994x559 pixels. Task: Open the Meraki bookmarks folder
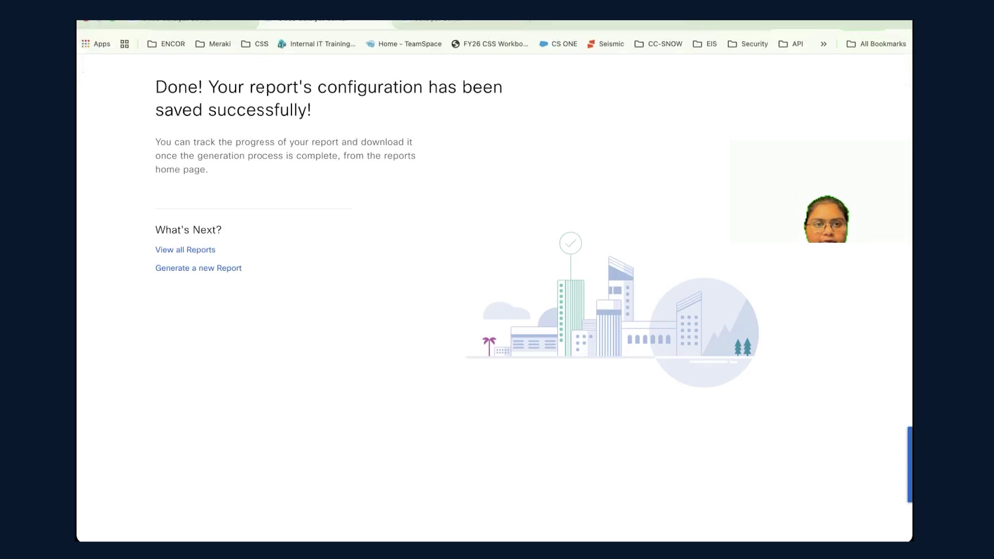[x=213, y=44]
